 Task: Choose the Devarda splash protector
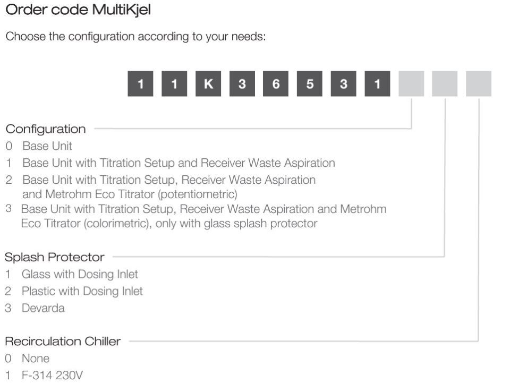tap(35, 308)
